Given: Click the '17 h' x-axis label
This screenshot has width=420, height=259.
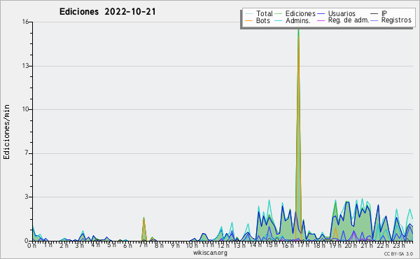Looking at the screenshot, I should 303,245.
